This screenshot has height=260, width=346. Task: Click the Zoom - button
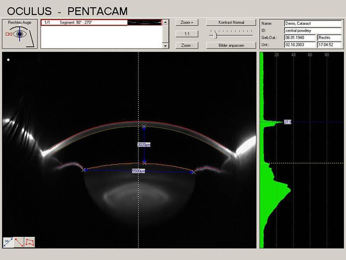click(187, 45)
